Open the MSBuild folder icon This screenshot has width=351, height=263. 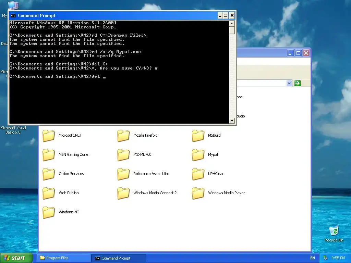(x=198, y=136)
